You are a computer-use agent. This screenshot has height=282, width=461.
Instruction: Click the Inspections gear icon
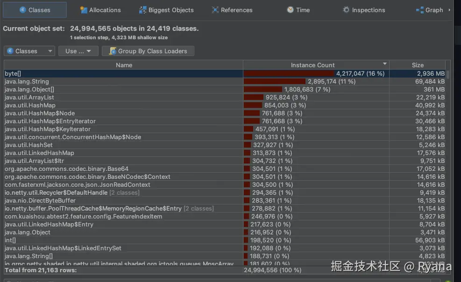tap(346, 10)
